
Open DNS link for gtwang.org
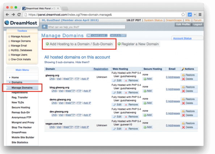(x=52, y=79)
